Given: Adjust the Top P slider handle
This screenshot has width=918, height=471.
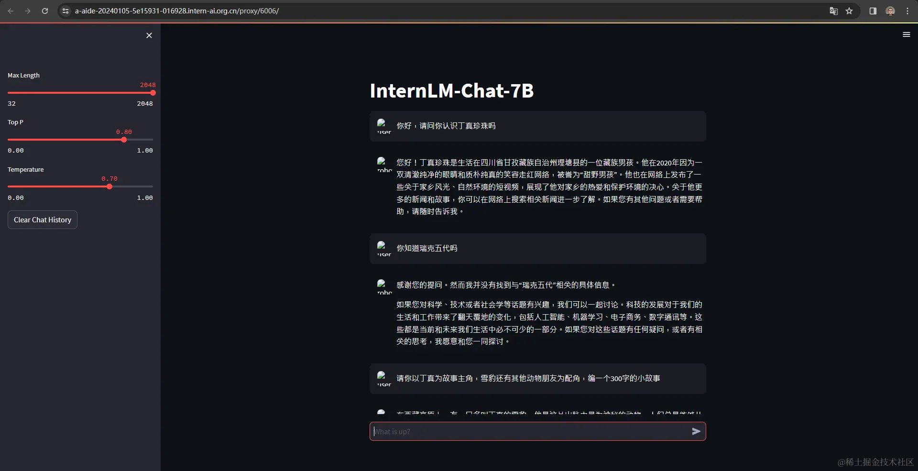Looking at the screenshot, I should 124,140.
